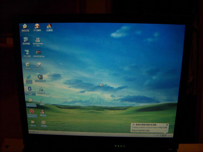This screenshot has width=203, height=152.
Task: Launch the Maxthon browser shortcut
Action: [39, 65]
